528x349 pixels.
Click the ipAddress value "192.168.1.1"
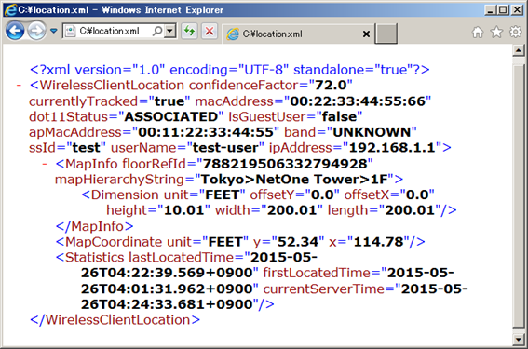click(392, 148)
